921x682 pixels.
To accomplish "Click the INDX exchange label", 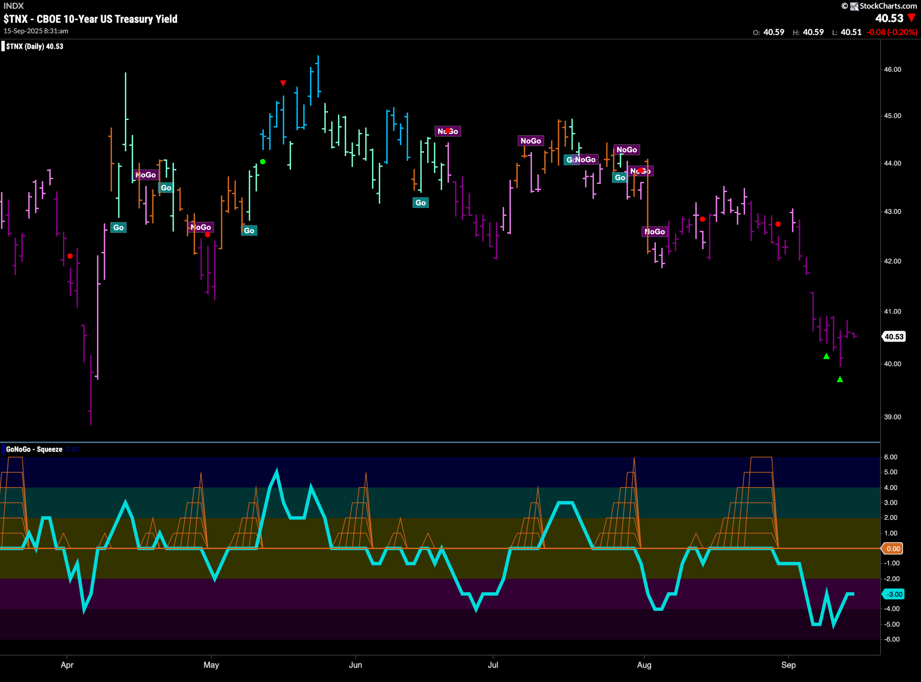I will tap(14, 6).
